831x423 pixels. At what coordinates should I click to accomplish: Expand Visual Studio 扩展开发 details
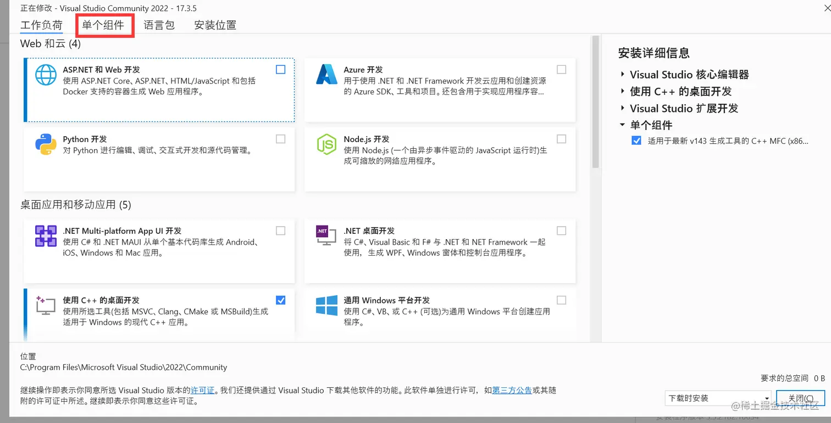623,108
